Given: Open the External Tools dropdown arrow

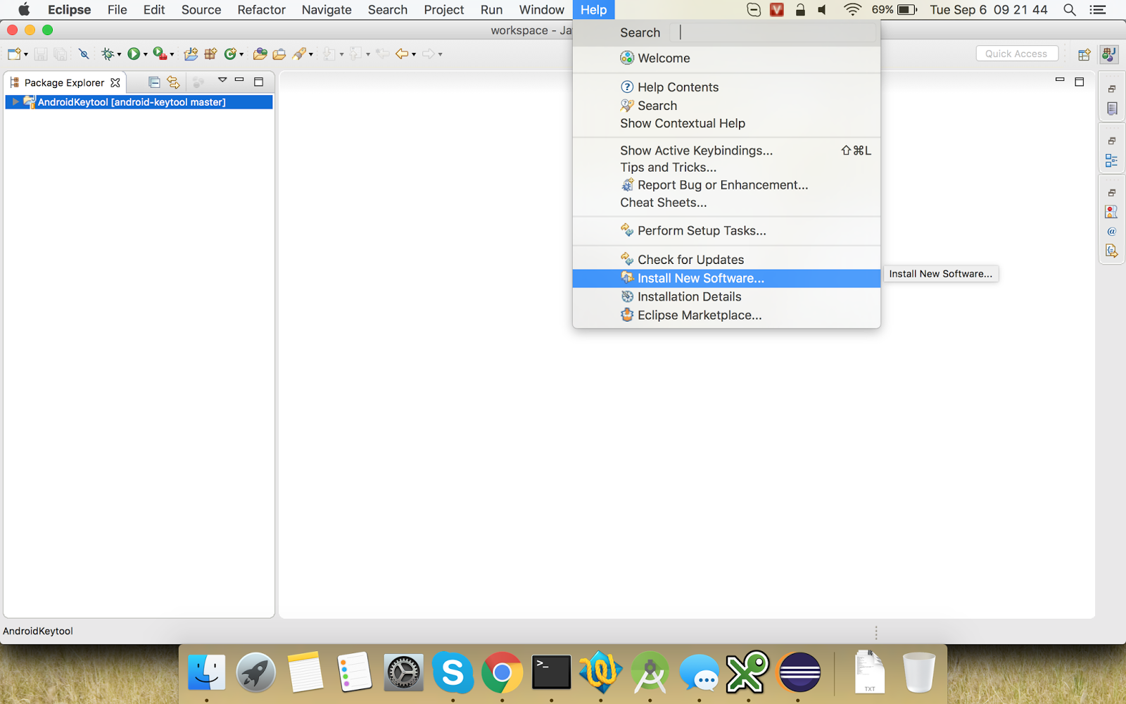Looking at the screenshot, I should point(172,54).
